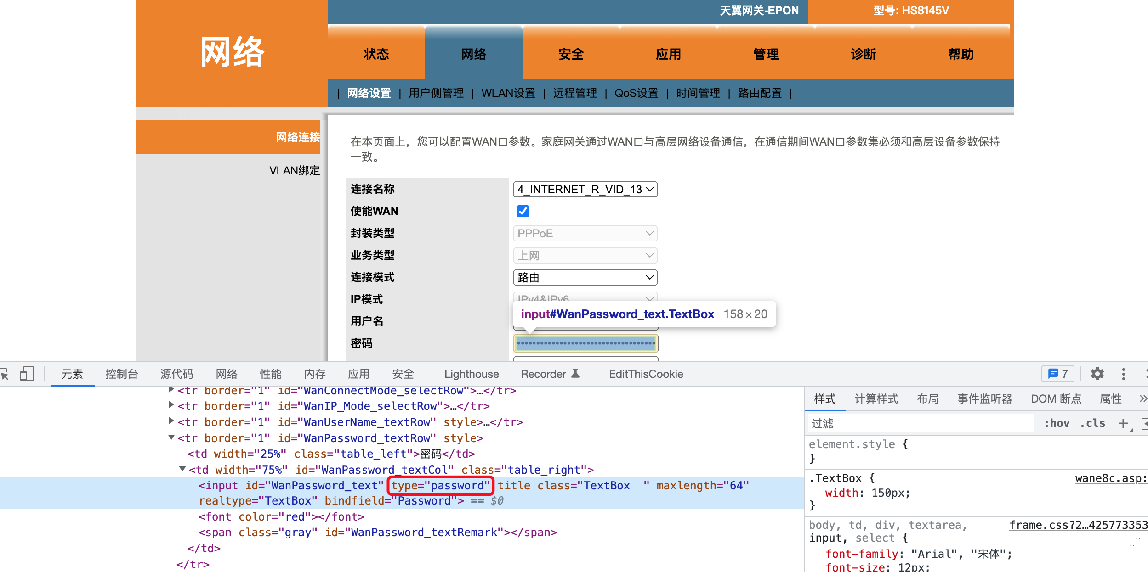Switch to DevTools 源代码 tab
The image size is (1148, 572).
177,374
